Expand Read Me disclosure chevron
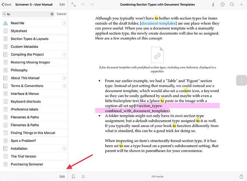The image size is (247, 181). pyautogui.click(x=64, y=23)
